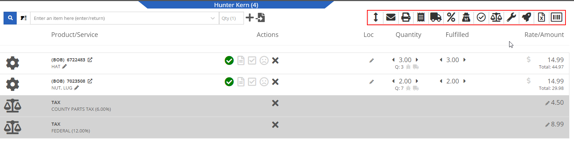Open the delivery truck icon in toolbar
The height and width of the screenshot is (142, 574).
point(436,17)
